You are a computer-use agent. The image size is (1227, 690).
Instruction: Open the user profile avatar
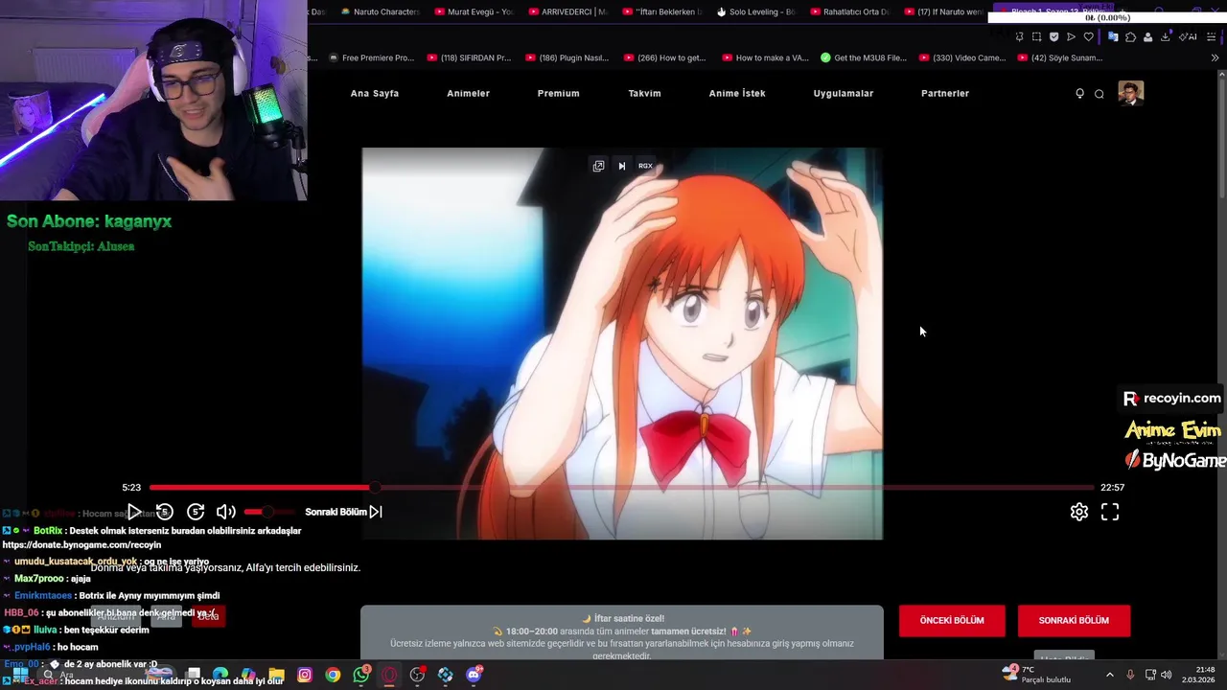click(1131, 93)
